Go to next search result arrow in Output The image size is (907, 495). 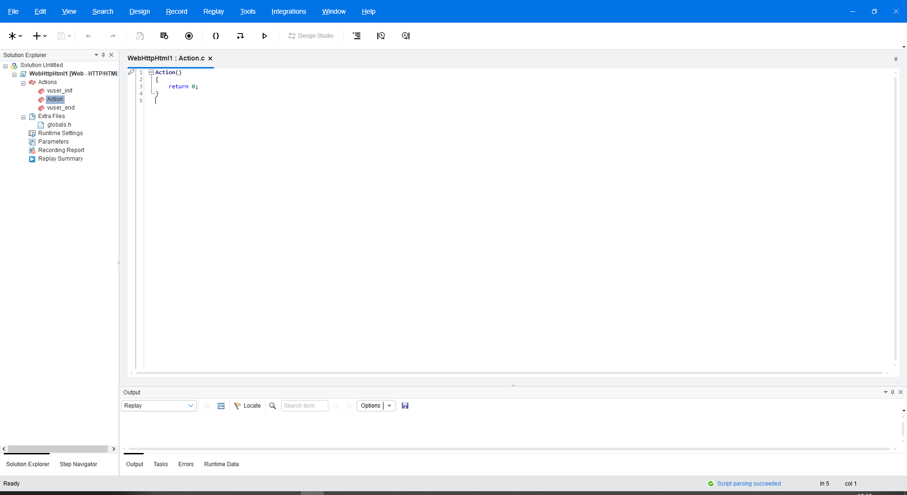(x=349, y=406)
